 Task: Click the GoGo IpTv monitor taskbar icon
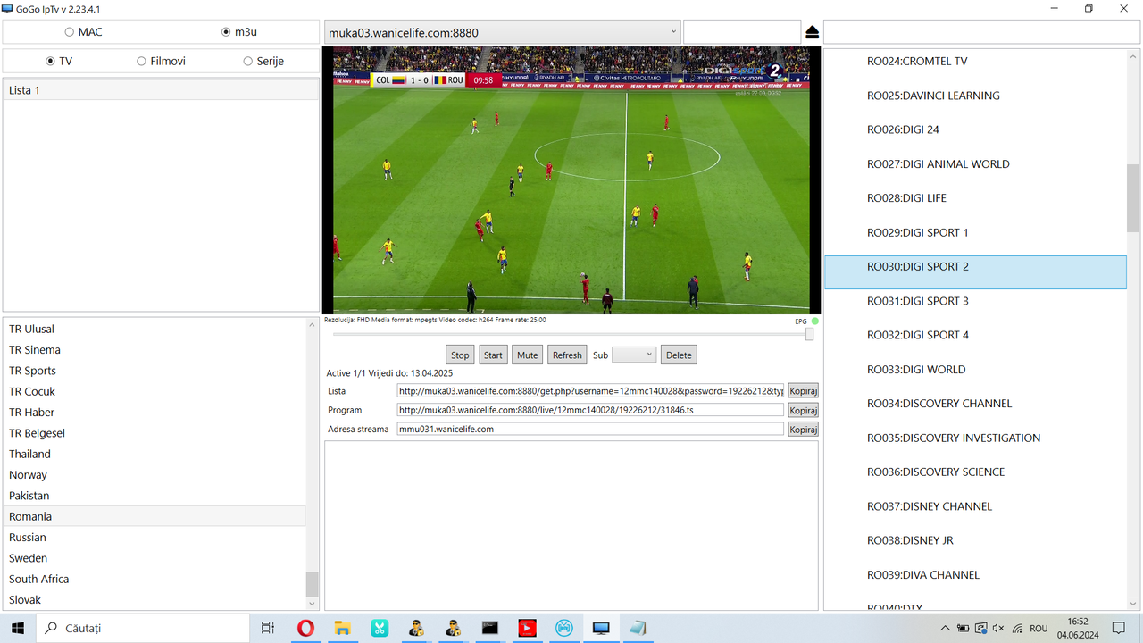601,628
